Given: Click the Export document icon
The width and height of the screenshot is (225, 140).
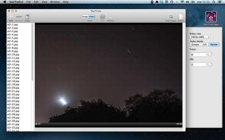Looking at the screenshot, I should (181, 17).
